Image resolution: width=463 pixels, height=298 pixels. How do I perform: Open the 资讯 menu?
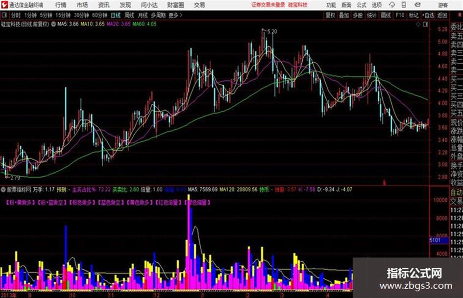coord(104,5)
